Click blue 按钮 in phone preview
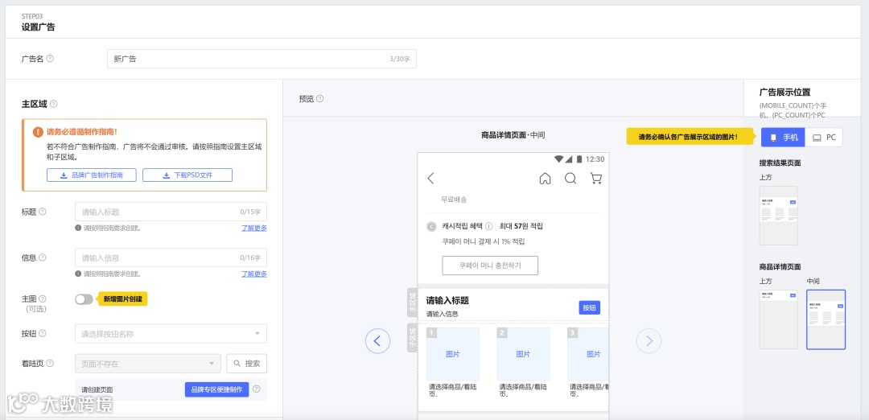 coord(590,308)
